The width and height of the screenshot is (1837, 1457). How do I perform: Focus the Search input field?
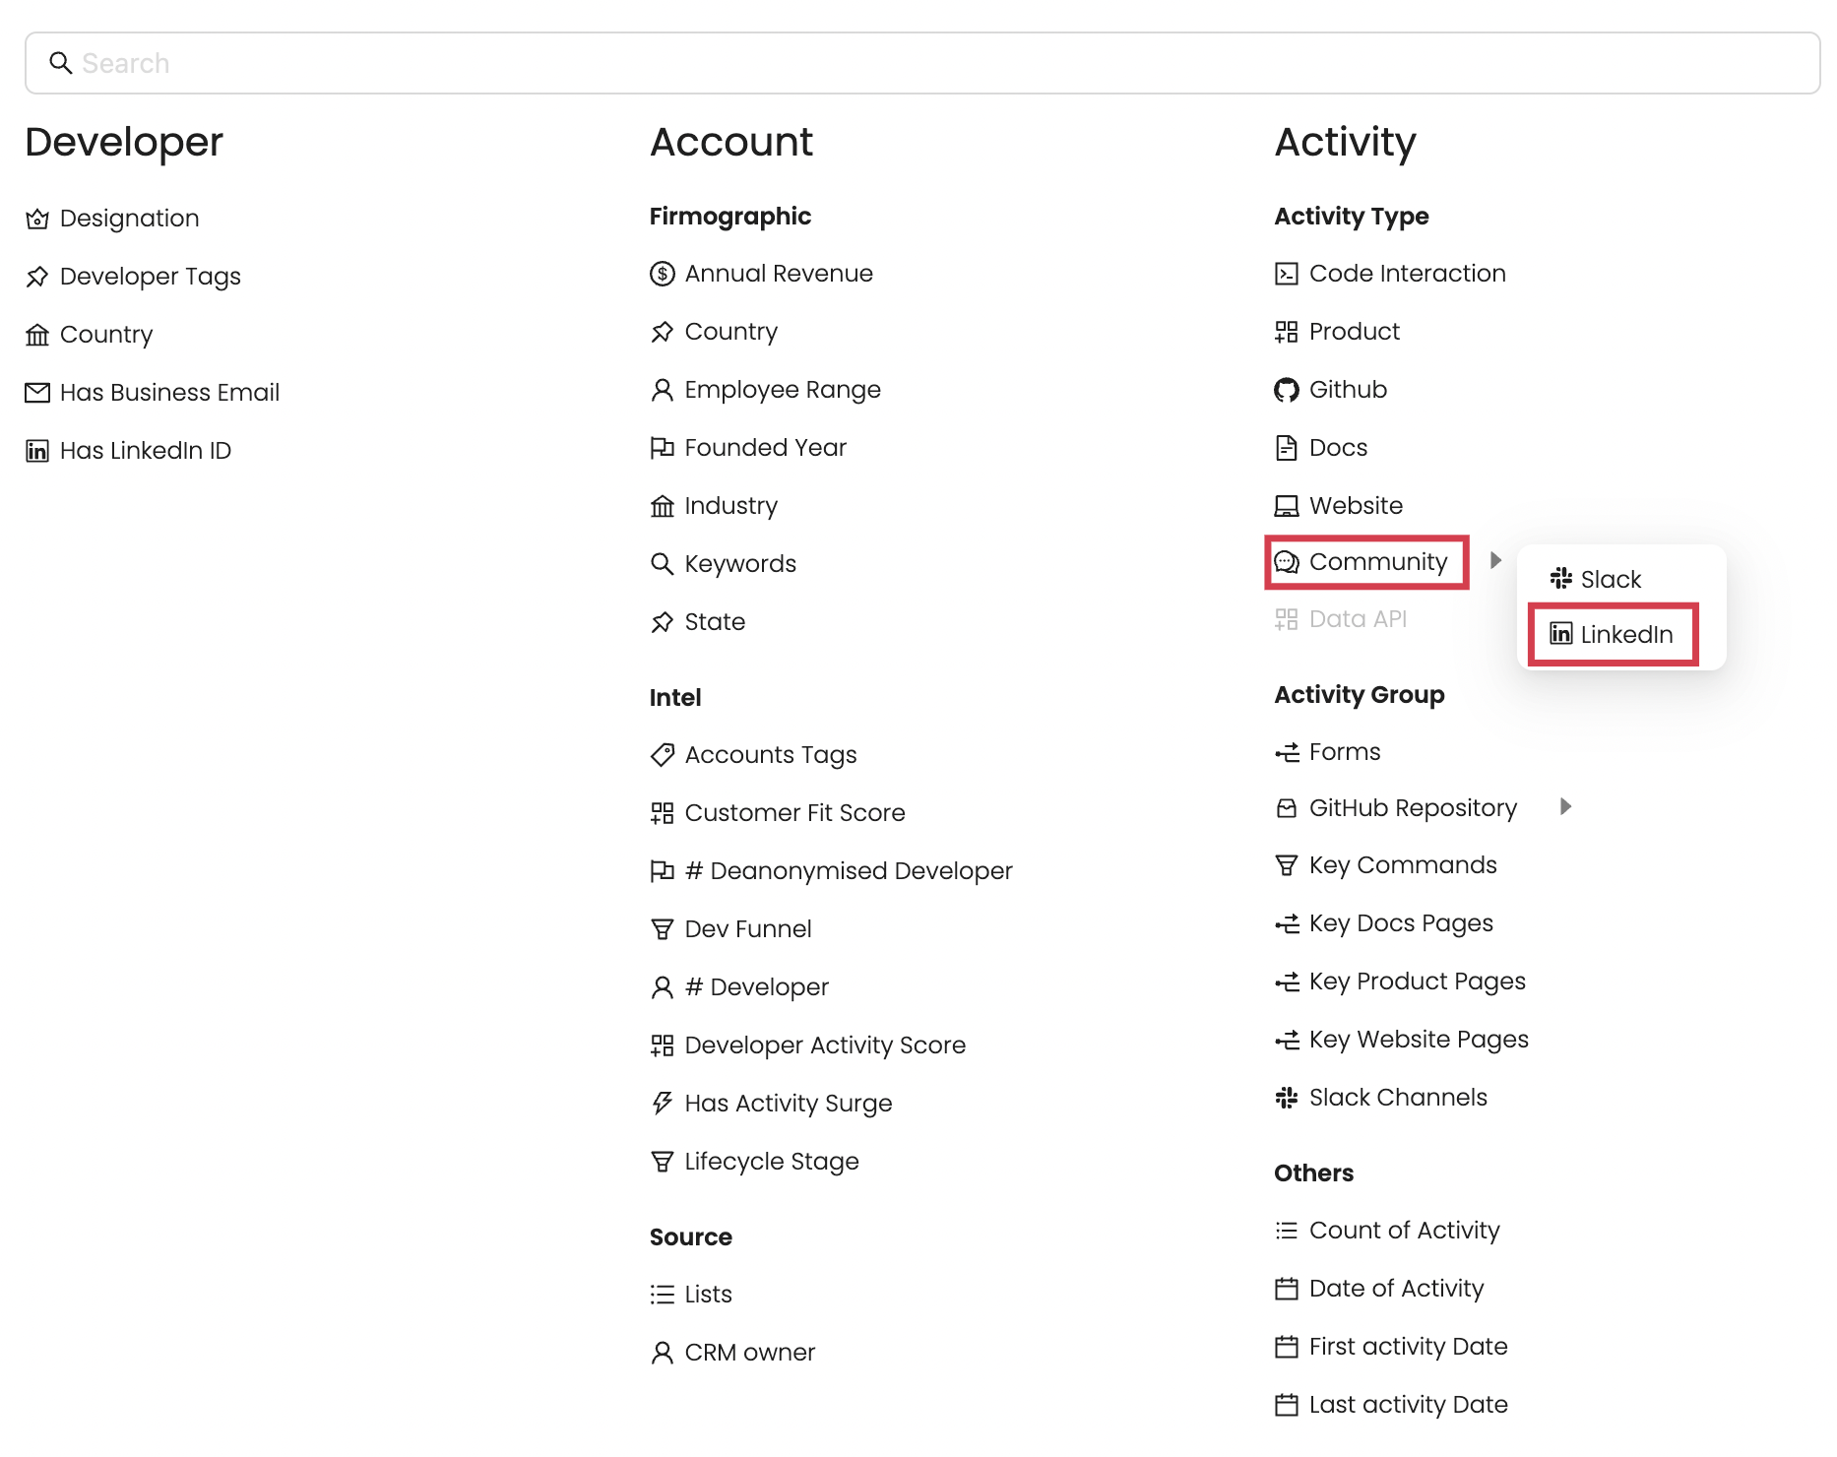(921, 63)
